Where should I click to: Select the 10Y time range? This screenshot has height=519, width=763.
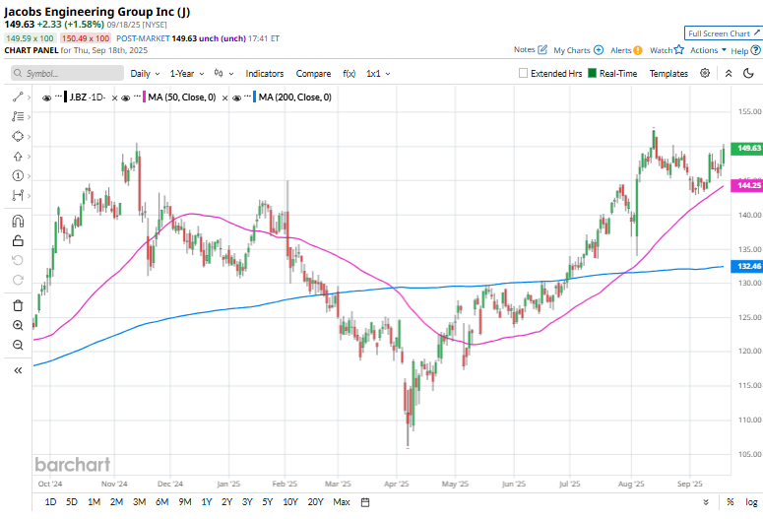point(290,502)
